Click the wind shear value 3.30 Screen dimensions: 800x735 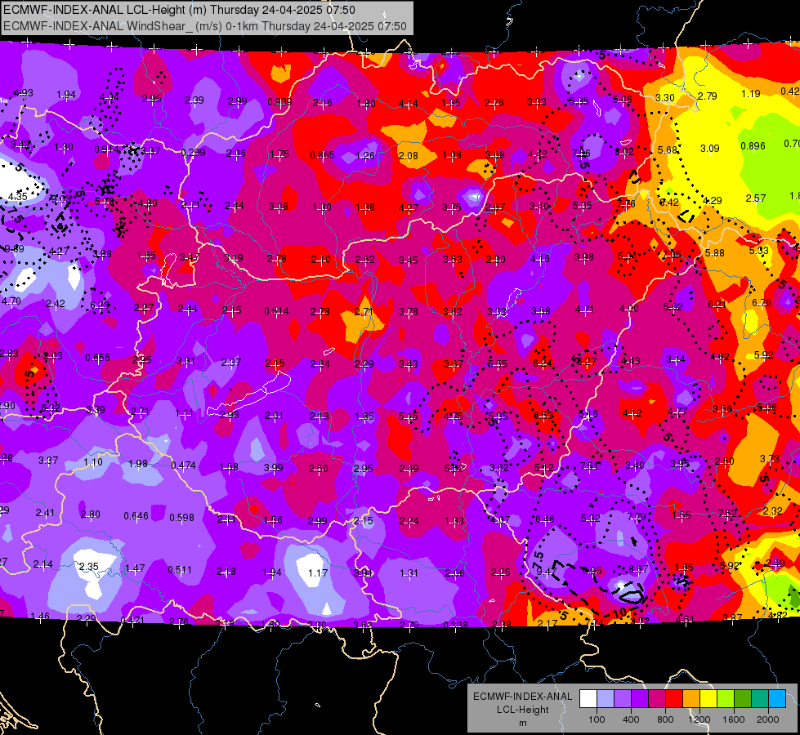tap(665, 97)
